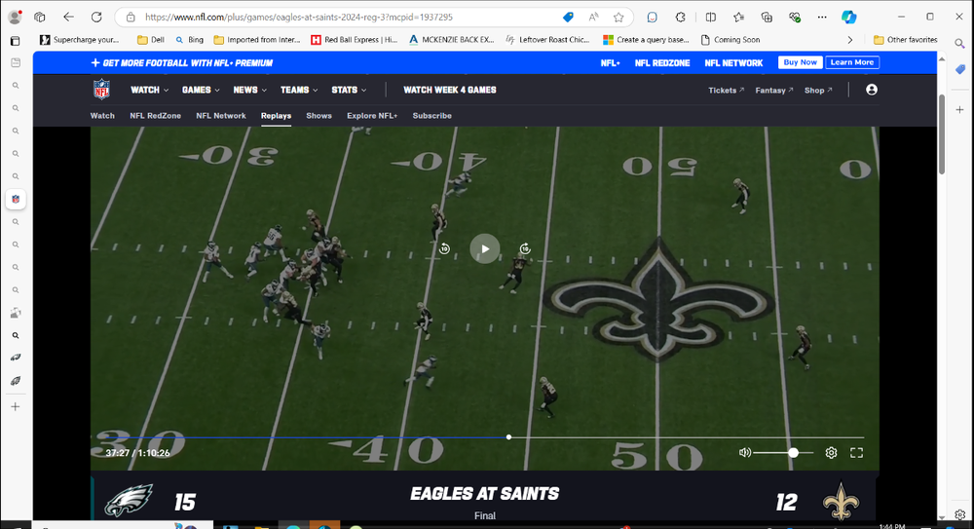The height and width of the screenshot is (529, 974).
Task: Expand the Teams dropdown menu
Action: (298, 90)
